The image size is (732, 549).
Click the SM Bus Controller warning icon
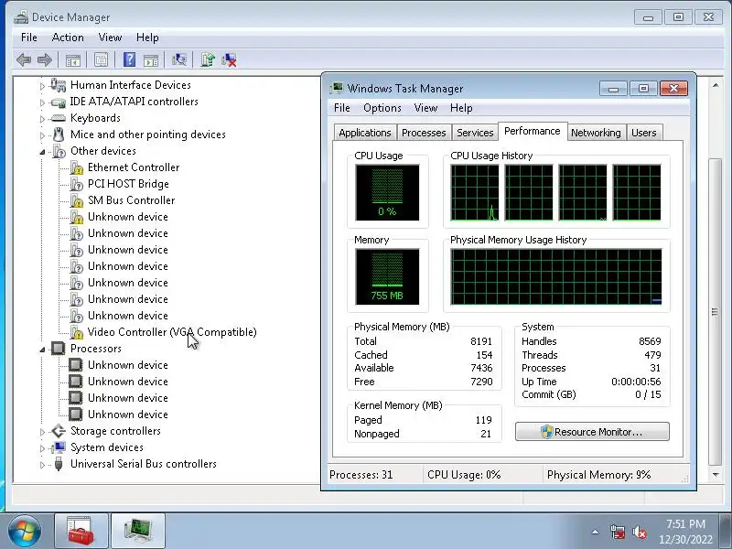[x=77, y=200]
